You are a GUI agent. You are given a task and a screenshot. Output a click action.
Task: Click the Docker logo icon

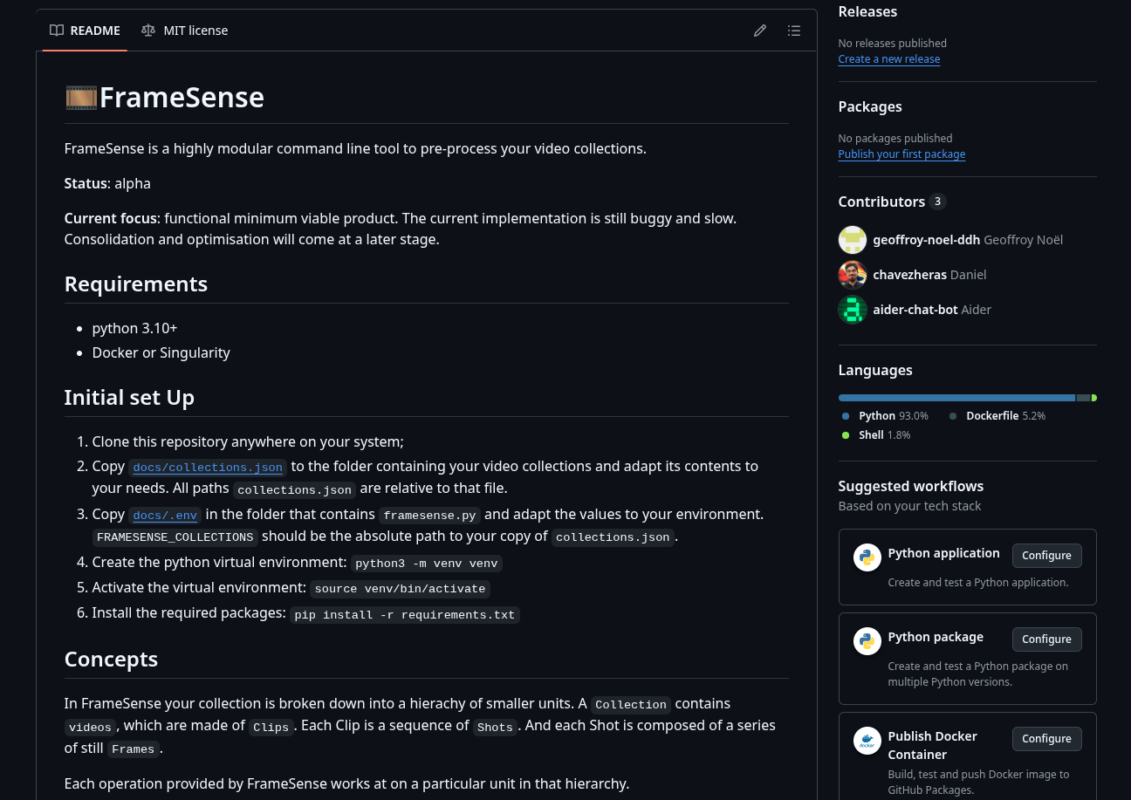coord(867,741)
